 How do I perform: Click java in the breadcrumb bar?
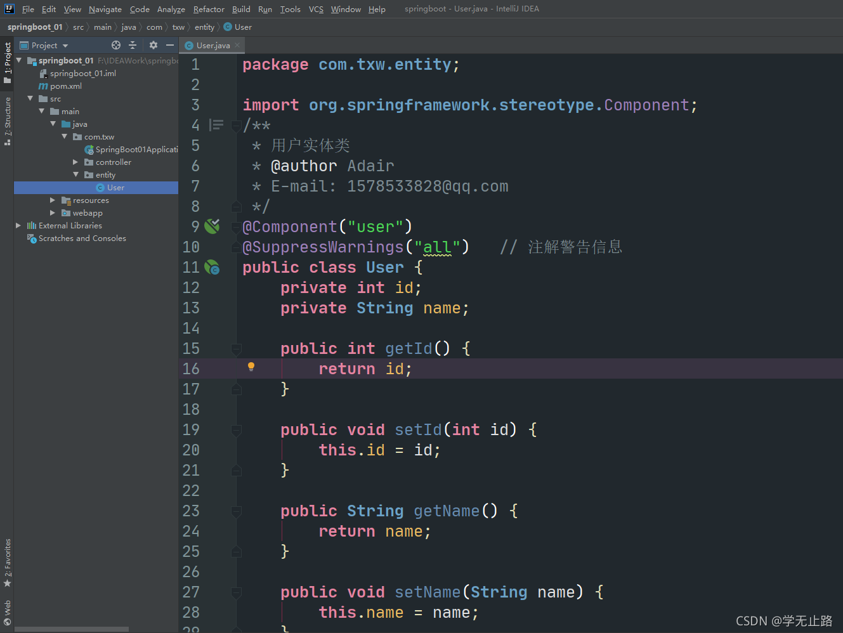[x=129, y=27]
